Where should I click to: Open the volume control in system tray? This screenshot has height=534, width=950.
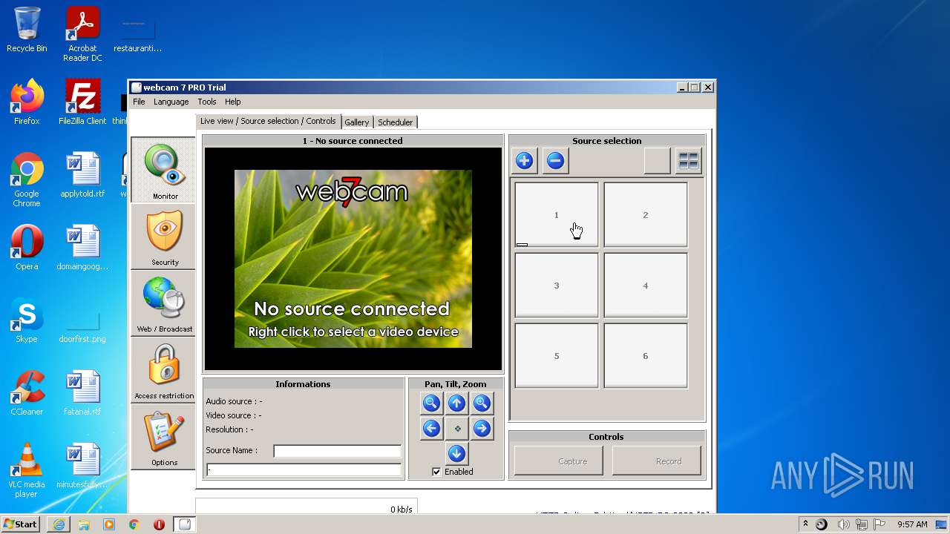(x=845, y=524)
